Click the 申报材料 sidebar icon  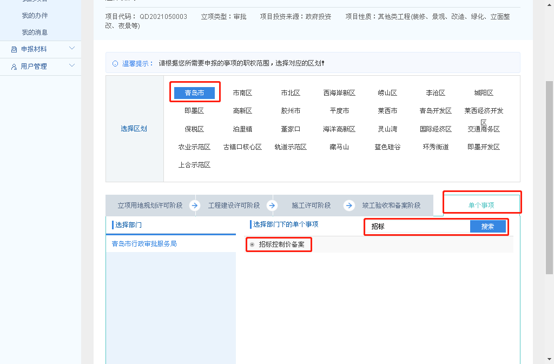click(14, 49)
